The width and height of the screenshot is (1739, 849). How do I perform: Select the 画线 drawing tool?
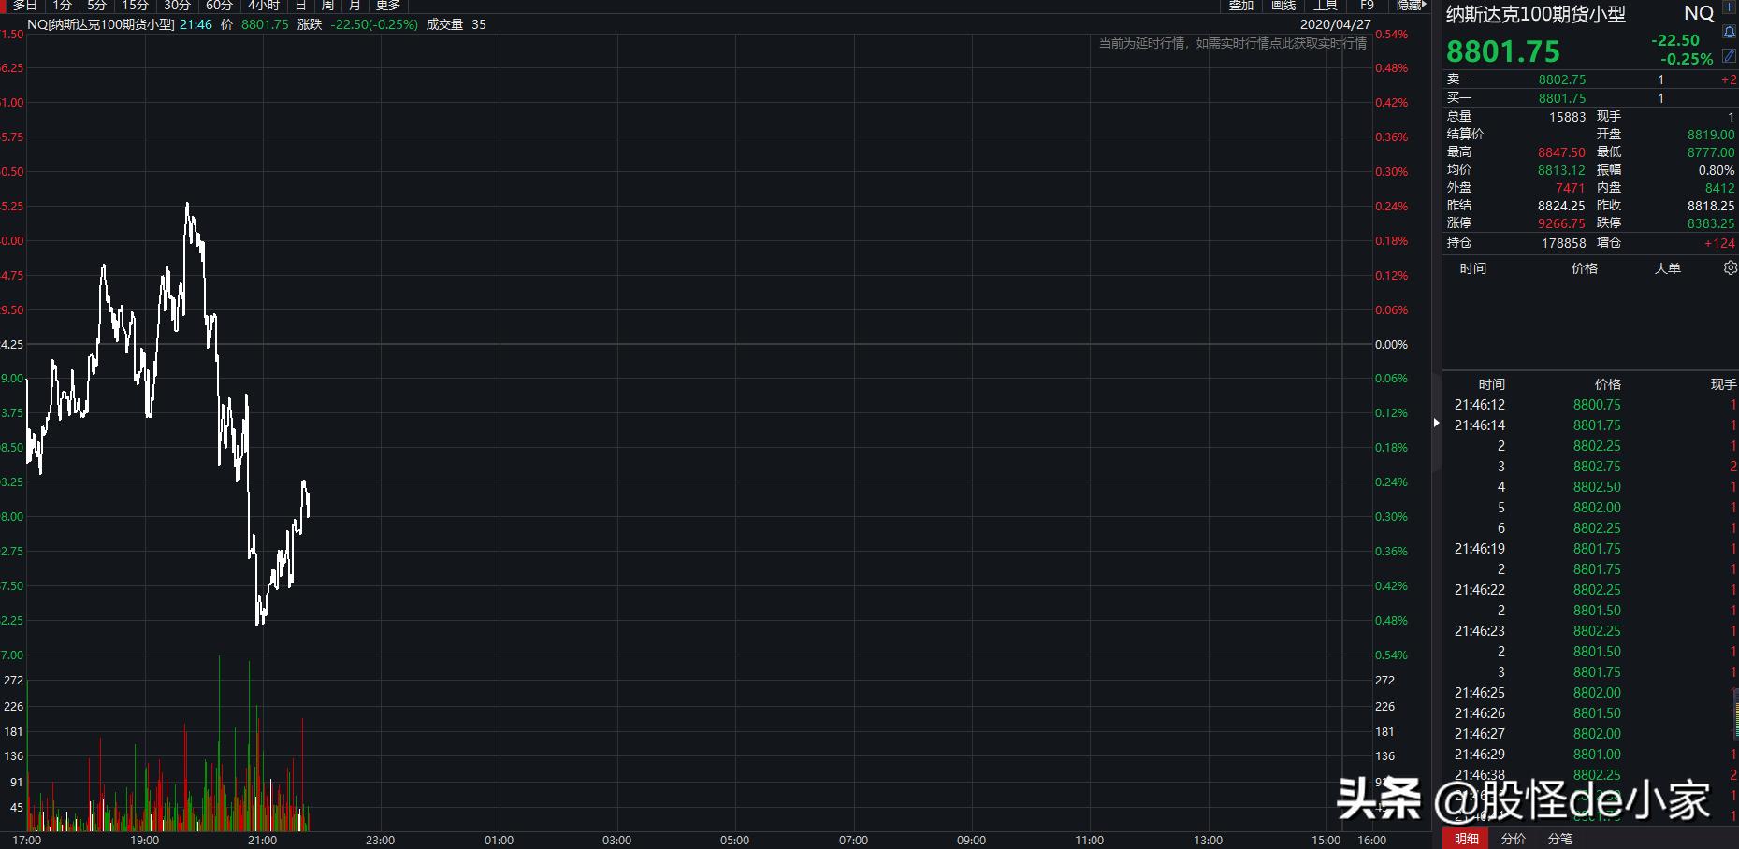click(x=1283, y=6)
